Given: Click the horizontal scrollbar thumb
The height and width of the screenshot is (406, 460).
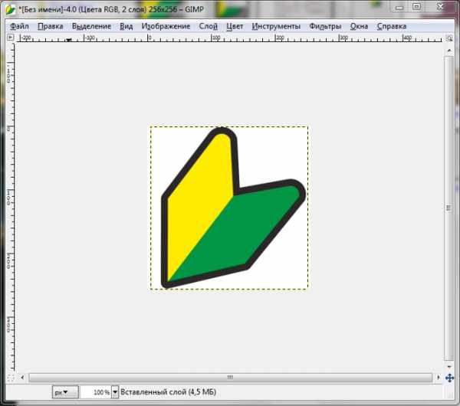Looking at the screenshot, I should coord(230,378).
